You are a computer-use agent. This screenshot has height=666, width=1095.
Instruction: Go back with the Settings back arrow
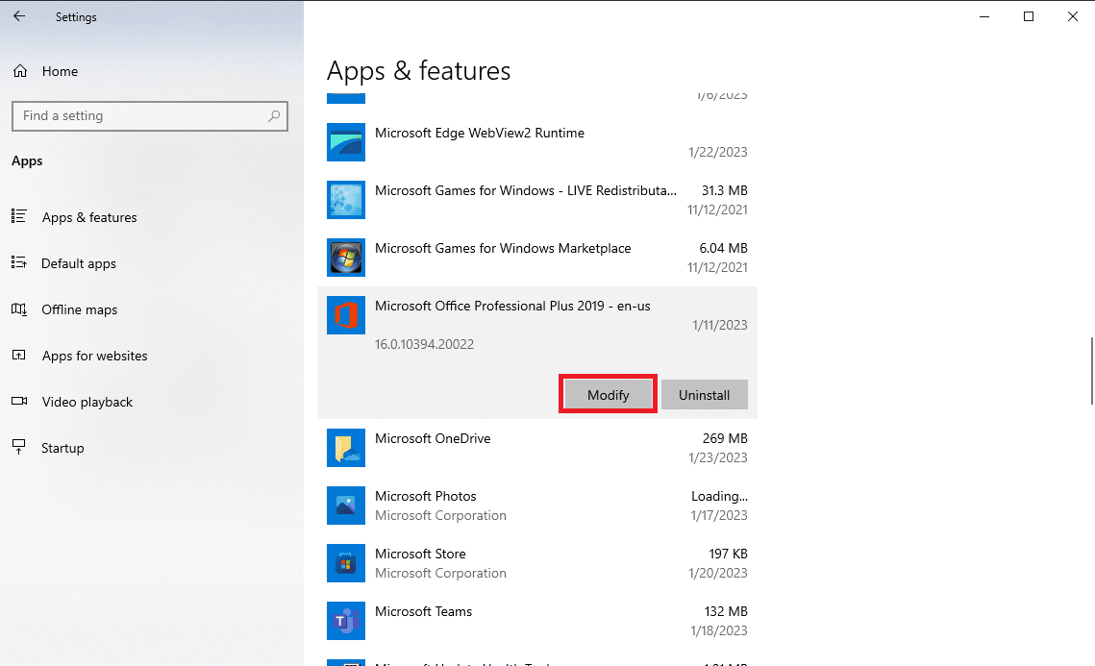[19, 16]
